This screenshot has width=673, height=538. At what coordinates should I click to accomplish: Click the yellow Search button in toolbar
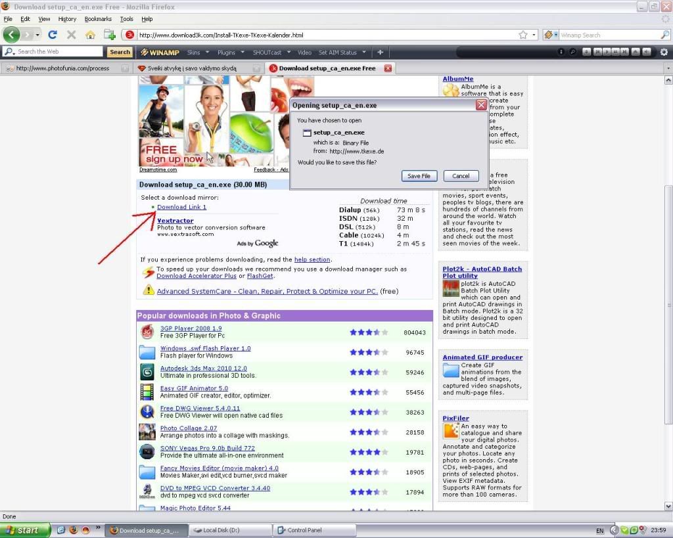[120, 52]
